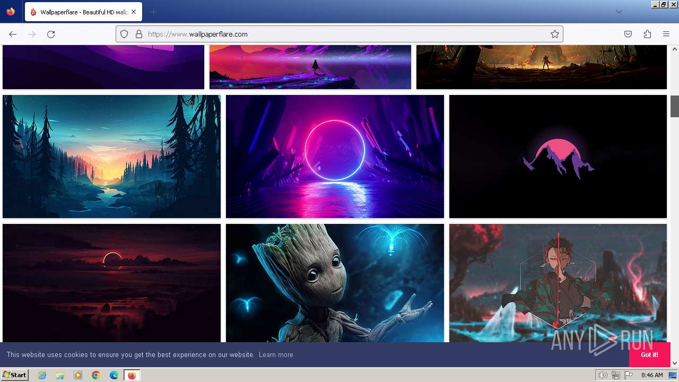Follow the Learn more cookie link
679x382 pixels.
tap(276, 354)
